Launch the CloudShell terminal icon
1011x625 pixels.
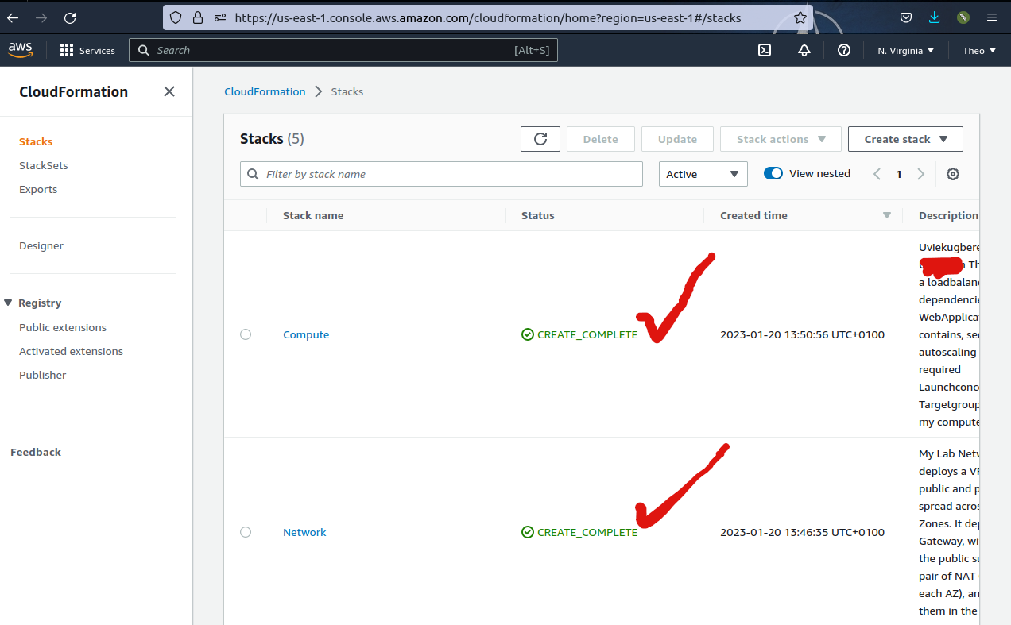click(765, 50)
